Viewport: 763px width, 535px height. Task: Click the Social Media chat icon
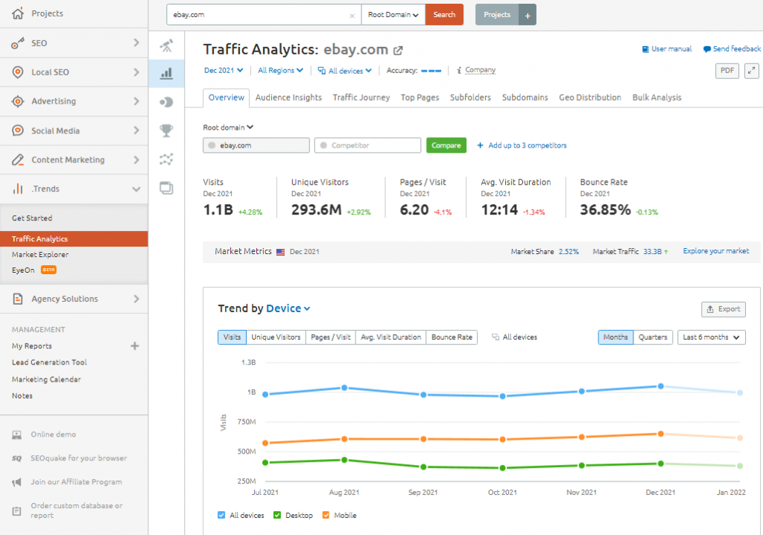click(x=18, y=130)
